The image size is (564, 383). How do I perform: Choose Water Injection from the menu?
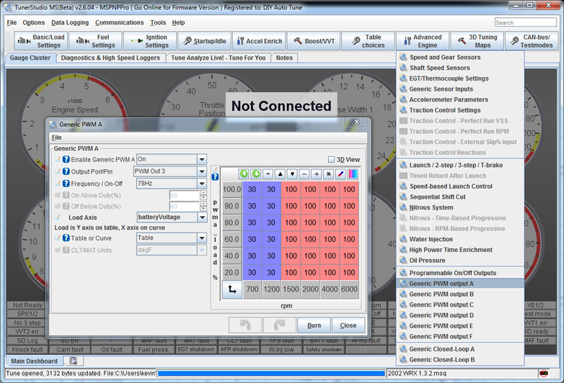coord(431,239)
